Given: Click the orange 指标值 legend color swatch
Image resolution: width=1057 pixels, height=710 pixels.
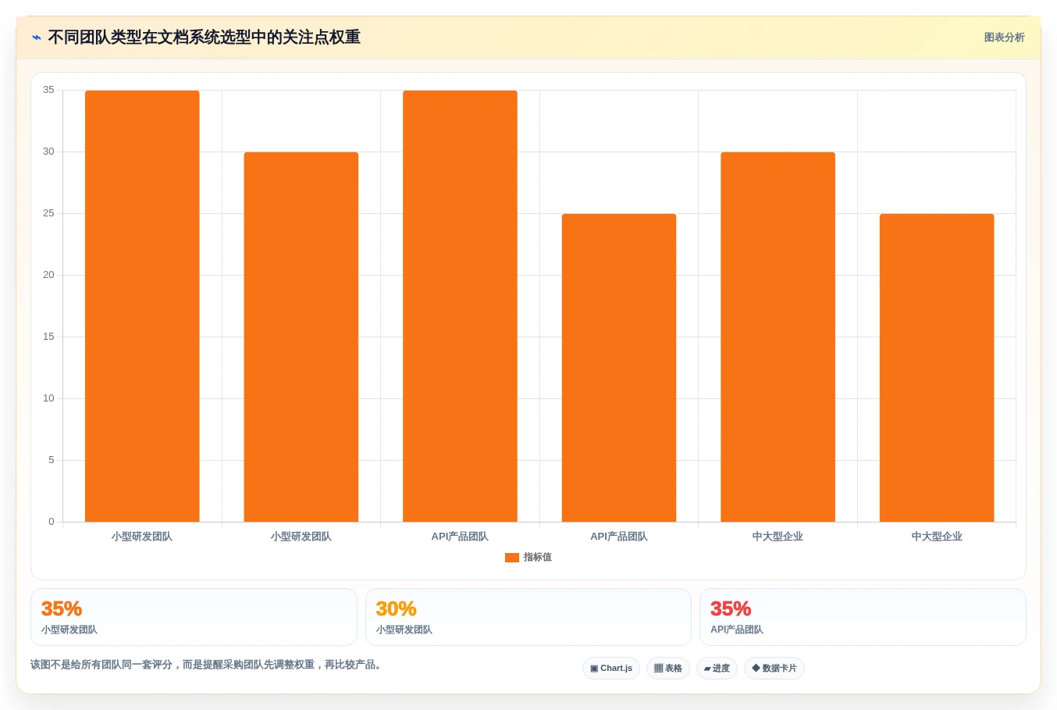Looking at the screenshot, I should pos(512,558).
